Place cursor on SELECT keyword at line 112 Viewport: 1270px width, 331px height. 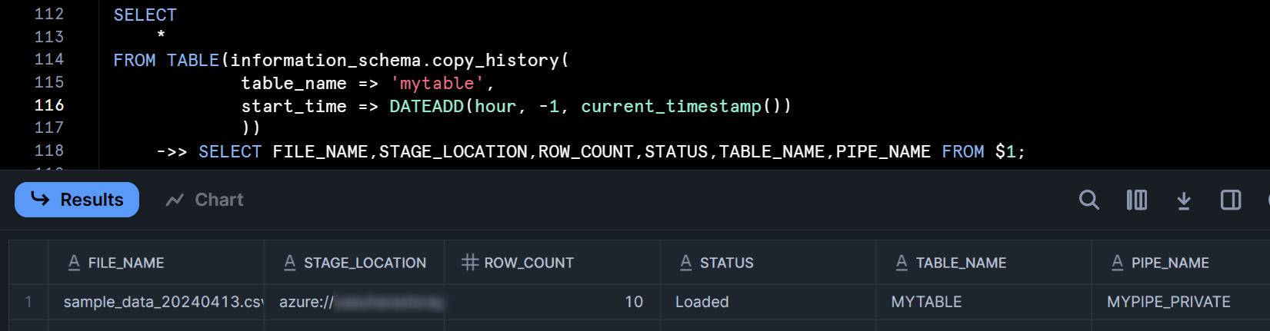pyautogui.click(x=145, y=15)
